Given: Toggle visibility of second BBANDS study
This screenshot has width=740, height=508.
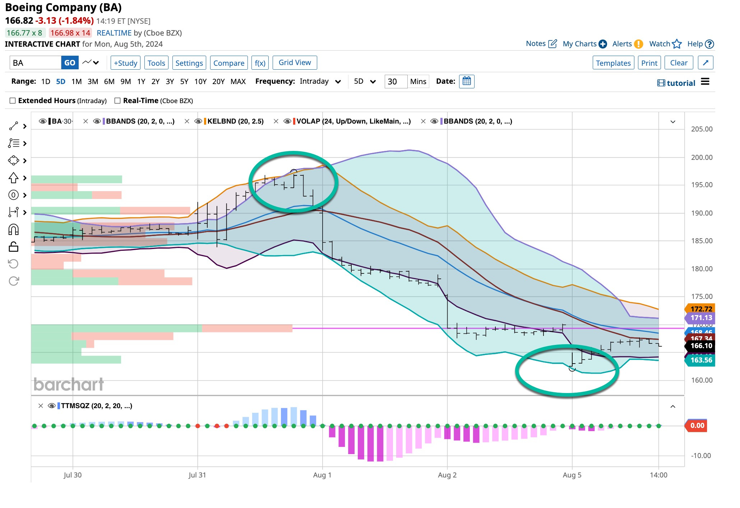Looking at the screenshot, I should pos(435,121).
